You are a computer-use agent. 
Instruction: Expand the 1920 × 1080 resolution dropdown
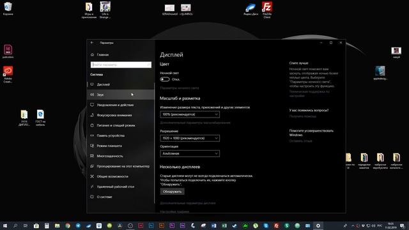(190, 138)
